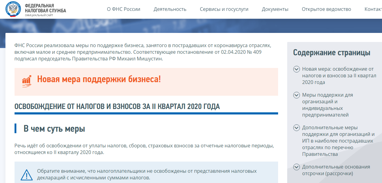Open the 'О ФНС России' menu
This screenshot has height=183, width=382.
124,9
